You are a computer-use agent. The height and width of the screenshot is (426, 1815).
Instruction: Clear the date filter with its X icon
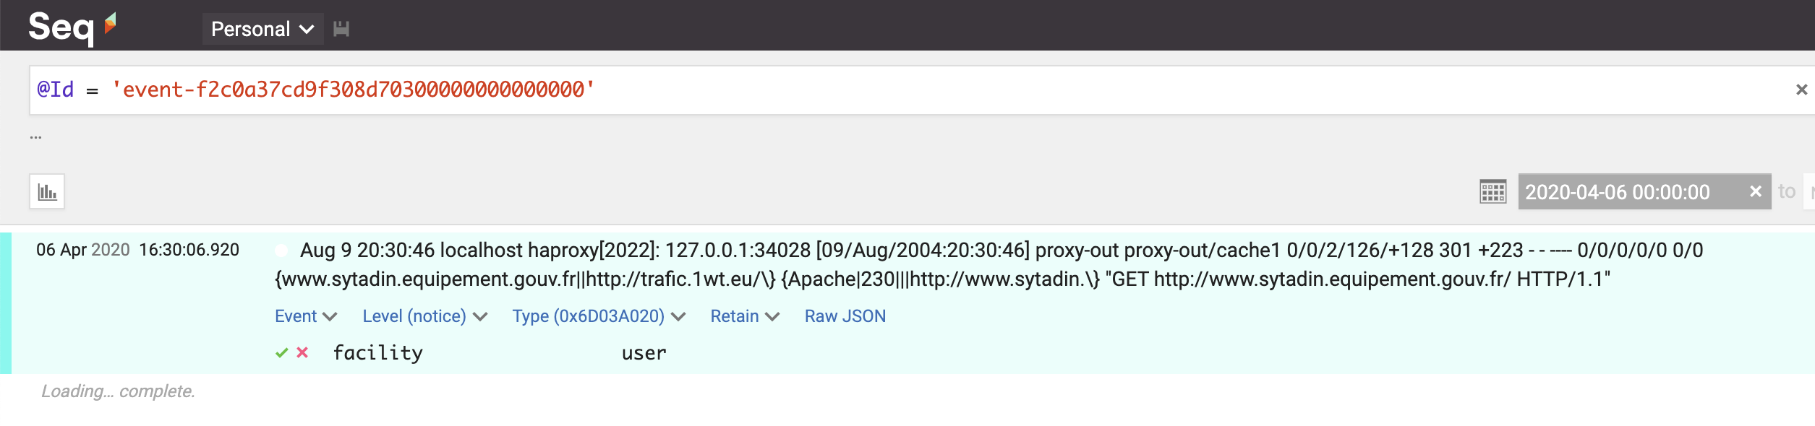click(x=1756, y=191)
